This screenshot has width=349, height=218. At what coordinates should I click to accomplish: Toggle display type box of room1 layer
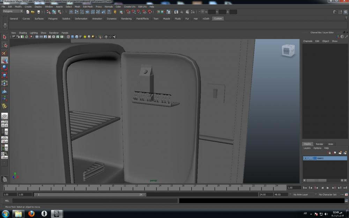[310, 158]
